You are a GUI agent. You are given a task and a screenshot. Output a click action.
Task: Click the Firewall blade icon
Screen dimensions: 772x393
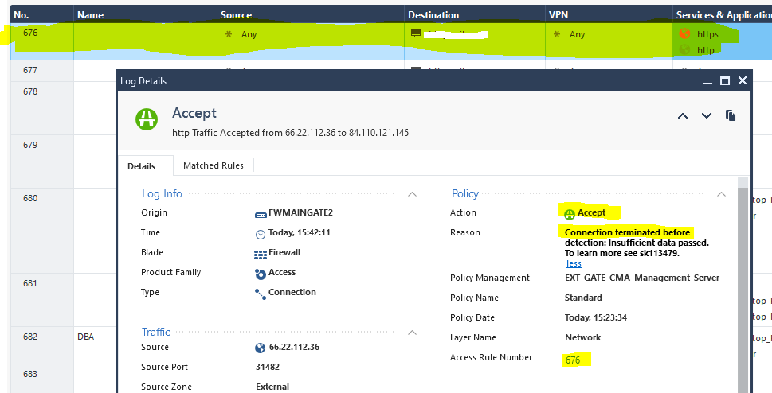coord(260,254)
